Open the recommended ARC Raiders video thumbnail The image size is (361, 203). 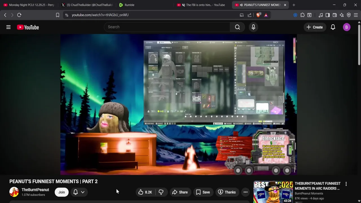coord(273,192)
